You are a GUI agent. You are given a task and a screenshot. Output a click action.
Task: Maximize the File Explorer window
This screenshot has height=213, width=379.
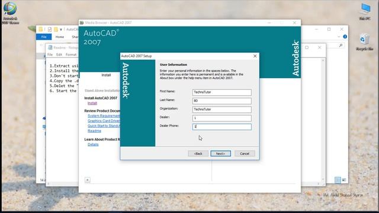click(x=329, y=29)
